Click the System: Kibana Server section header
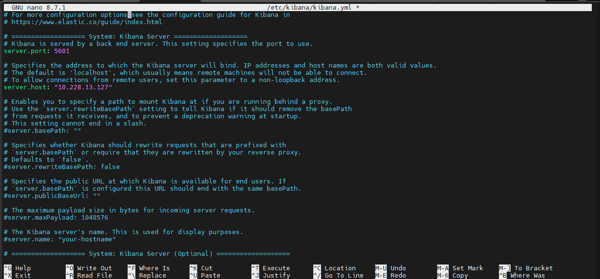 126,37
